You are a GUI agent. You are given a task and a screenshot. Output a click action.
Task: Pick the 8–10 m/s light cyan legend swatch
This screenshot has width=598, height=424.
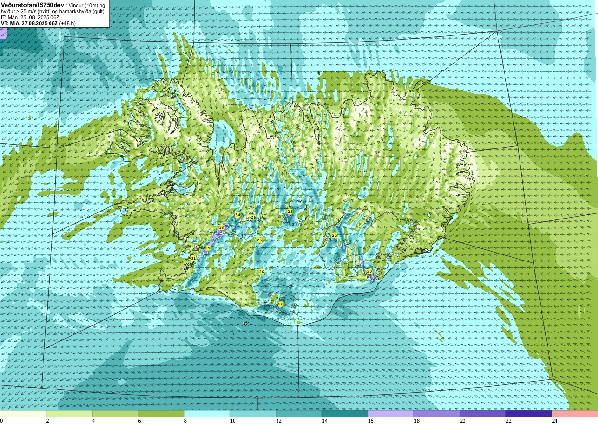point(207,414)
